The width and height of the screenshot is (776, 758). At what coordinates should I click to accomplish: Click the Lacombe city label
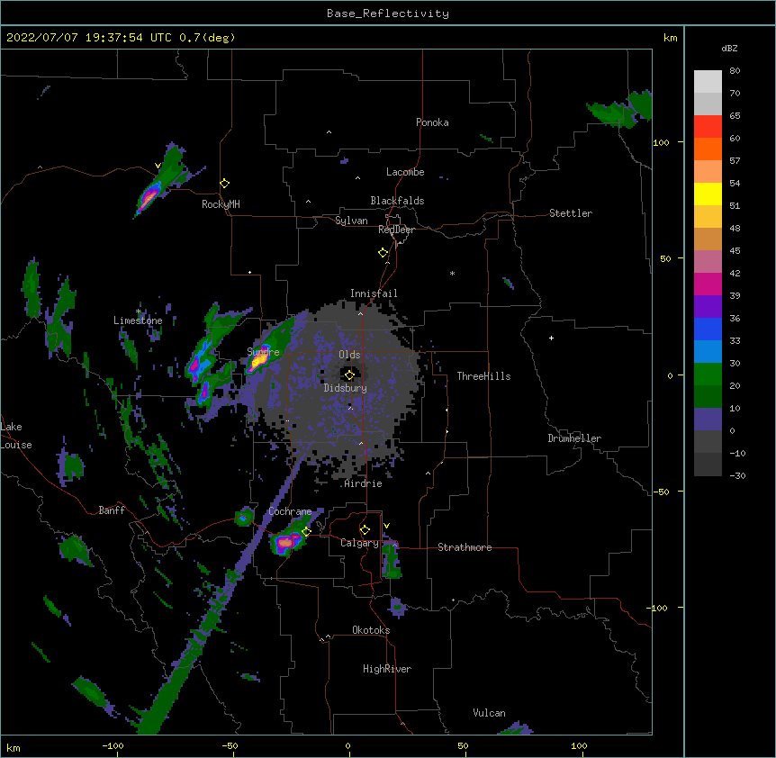tap(405, 172)
